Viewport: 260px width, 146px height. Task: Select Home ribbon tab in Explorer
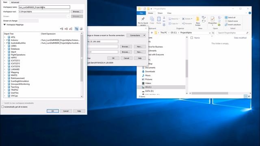(x=150, y=13)
